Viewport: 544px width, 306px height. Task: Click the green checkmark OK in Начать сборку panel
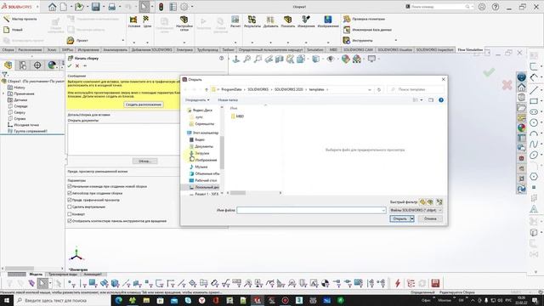[70, 65]
